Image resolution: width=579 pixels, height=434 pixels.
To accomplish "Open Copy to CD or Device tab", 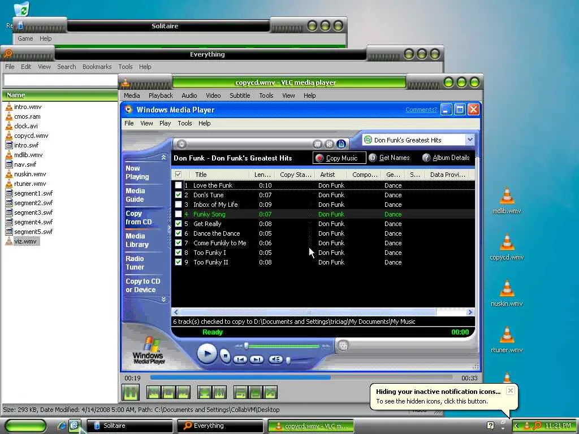I will (x=143, y=285).
